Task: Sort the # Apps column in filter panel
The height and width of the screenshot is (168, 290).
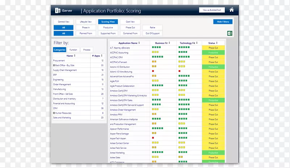Action: (x=101, y=56)
